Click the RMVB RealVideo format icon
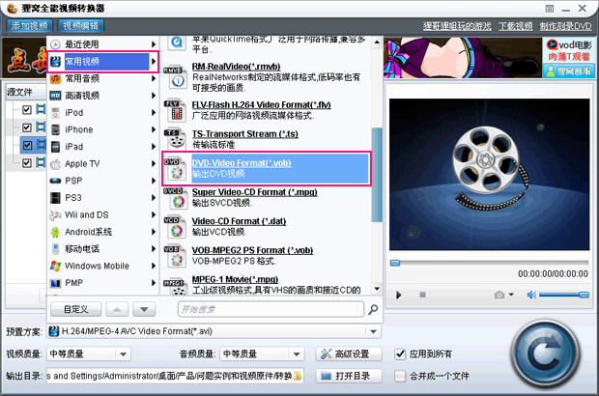The height and width of the screenshot is (396, 599). pyautogui.click(x=174, y=74)
